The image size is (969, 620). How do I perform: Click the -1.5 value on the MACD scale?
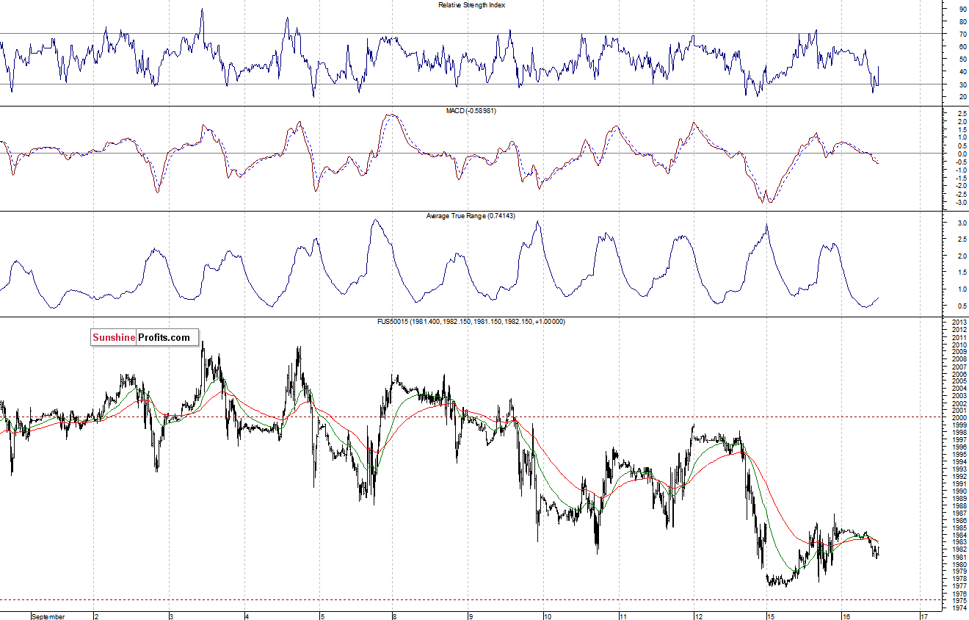pos(961,178)
